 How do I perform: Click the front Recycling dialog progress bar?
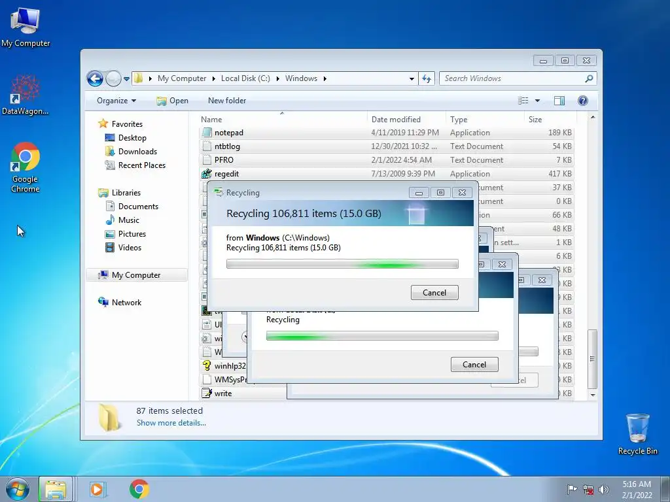[x=342, y=264]
